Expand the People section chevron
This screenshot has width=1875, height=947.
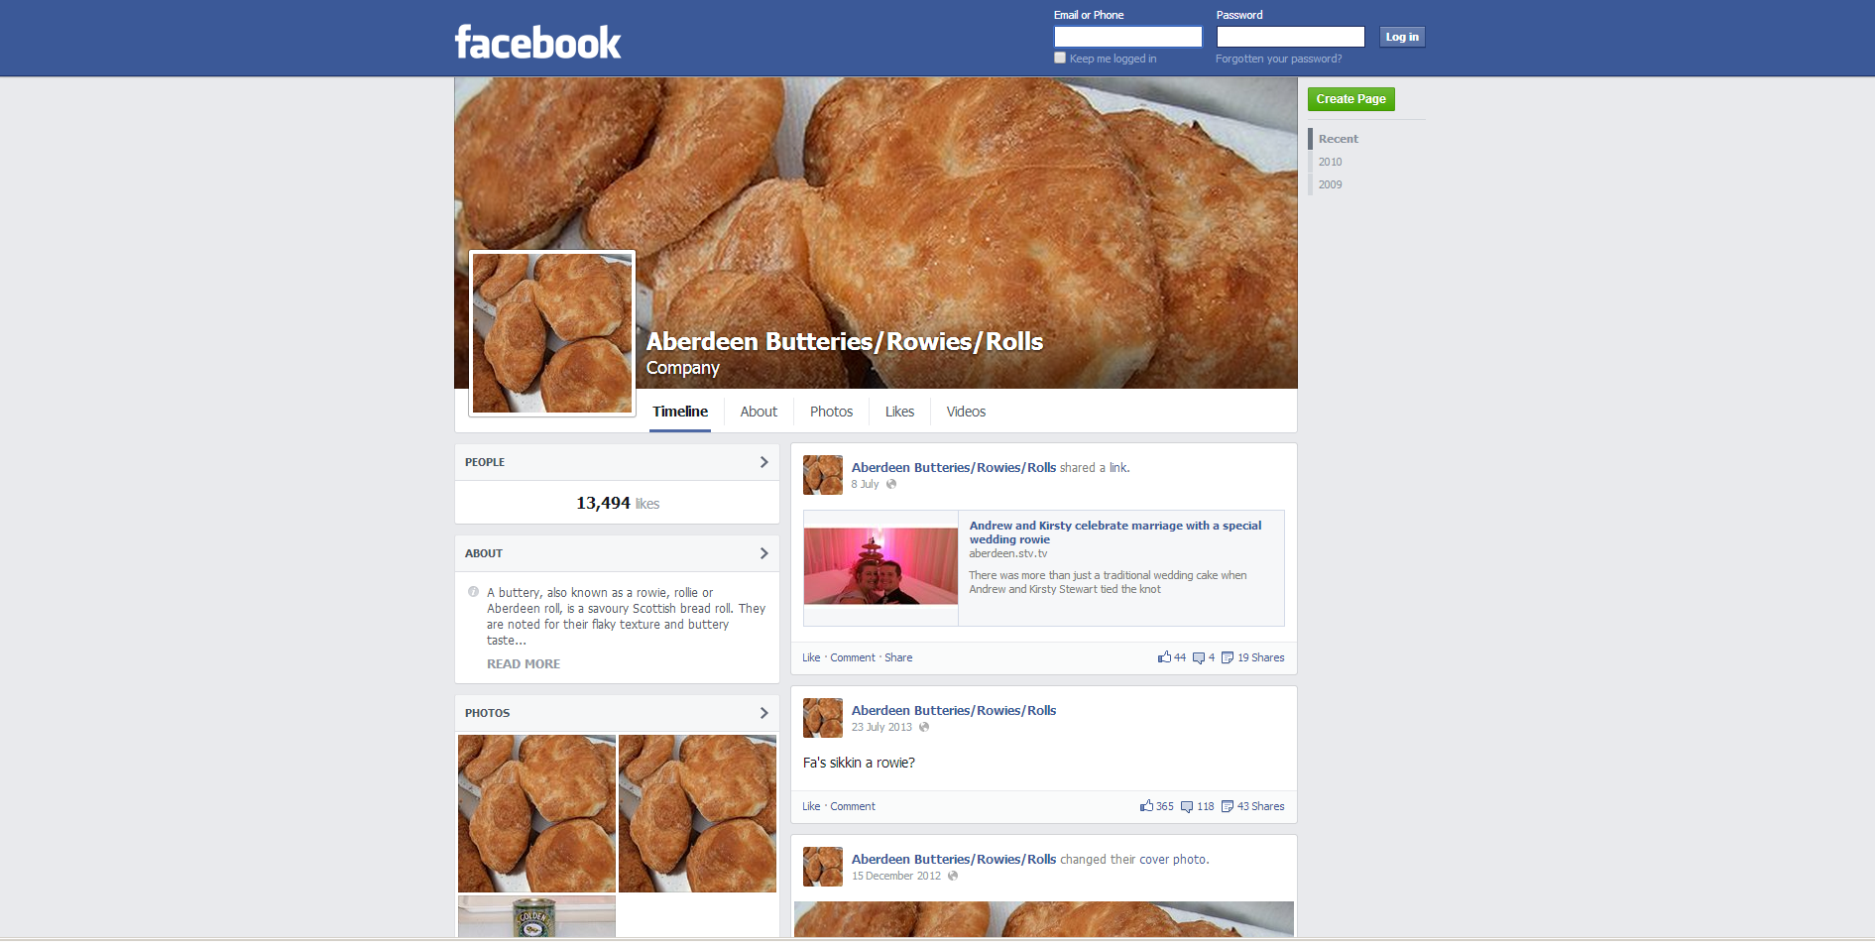click(763, 462)
